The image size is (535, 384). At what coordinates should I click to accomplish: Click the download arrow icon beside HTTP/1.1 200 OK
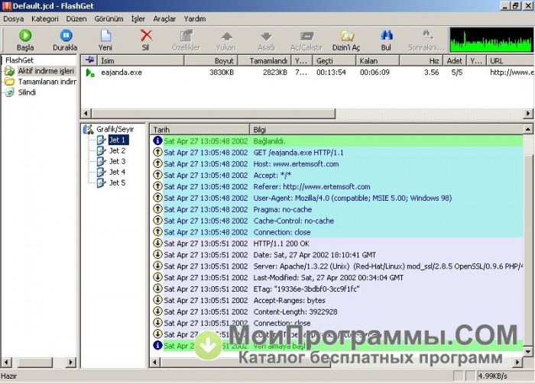[x=157, y=243]
